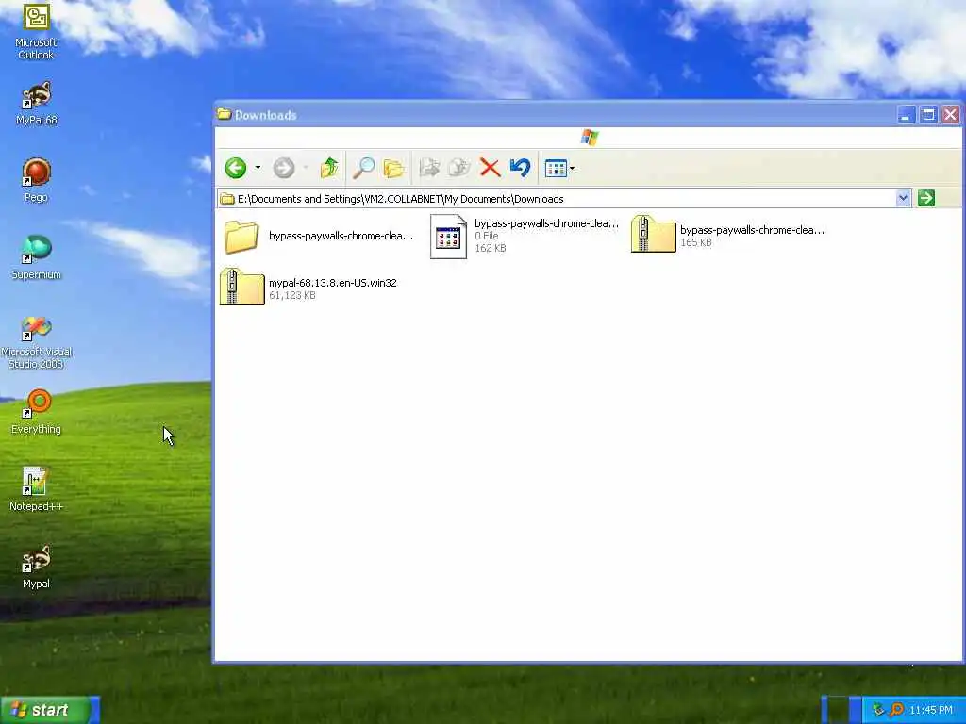Click the Copy To toolbar icon
Screen dimensions: 966x724
(x=459, y=168)
